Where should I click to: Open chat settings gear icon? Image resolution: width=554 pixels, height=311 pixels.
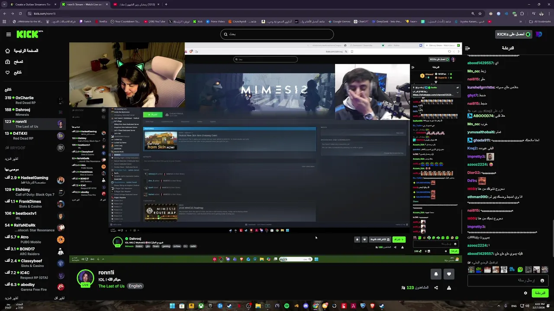[x=525, y=293]
